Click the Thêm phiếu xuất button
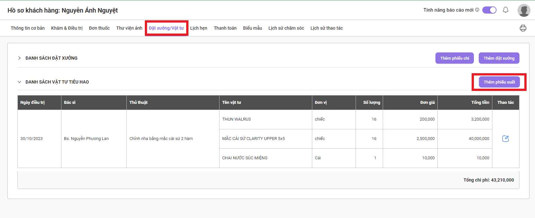This screenshot has height=218, width=535. [x=499, y=82]
